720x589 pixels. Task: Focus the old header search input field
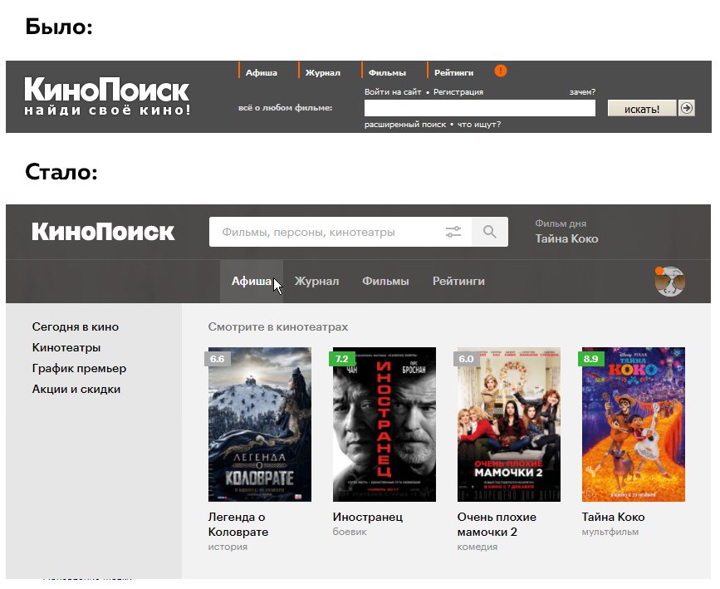[x=480, y=109]
